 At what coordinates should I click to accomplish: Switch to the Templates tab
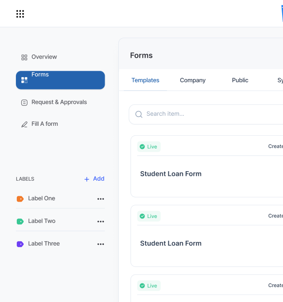(145, 80)
